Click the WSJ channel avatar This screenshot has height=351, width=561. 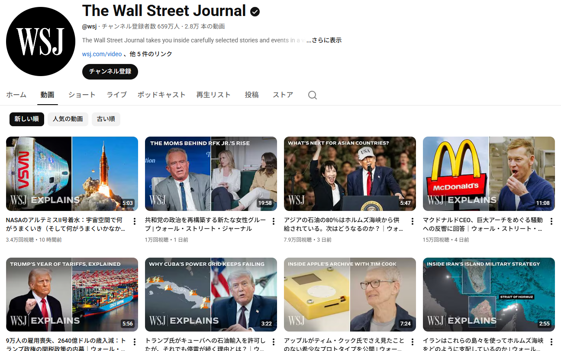point(41,41)
